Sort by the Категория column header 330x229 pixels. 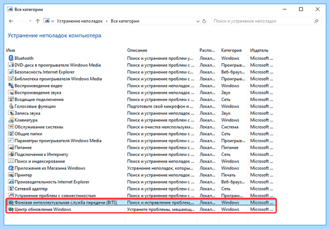232,50
